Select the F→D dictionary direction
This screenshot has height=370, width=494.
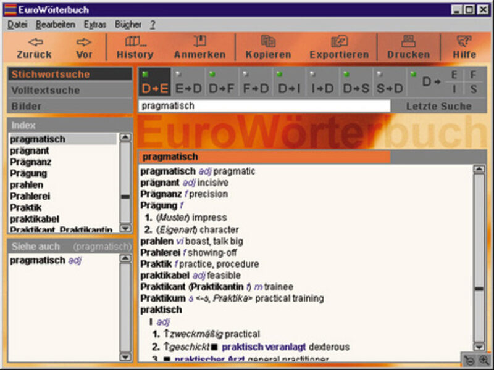tap(256, 82)
